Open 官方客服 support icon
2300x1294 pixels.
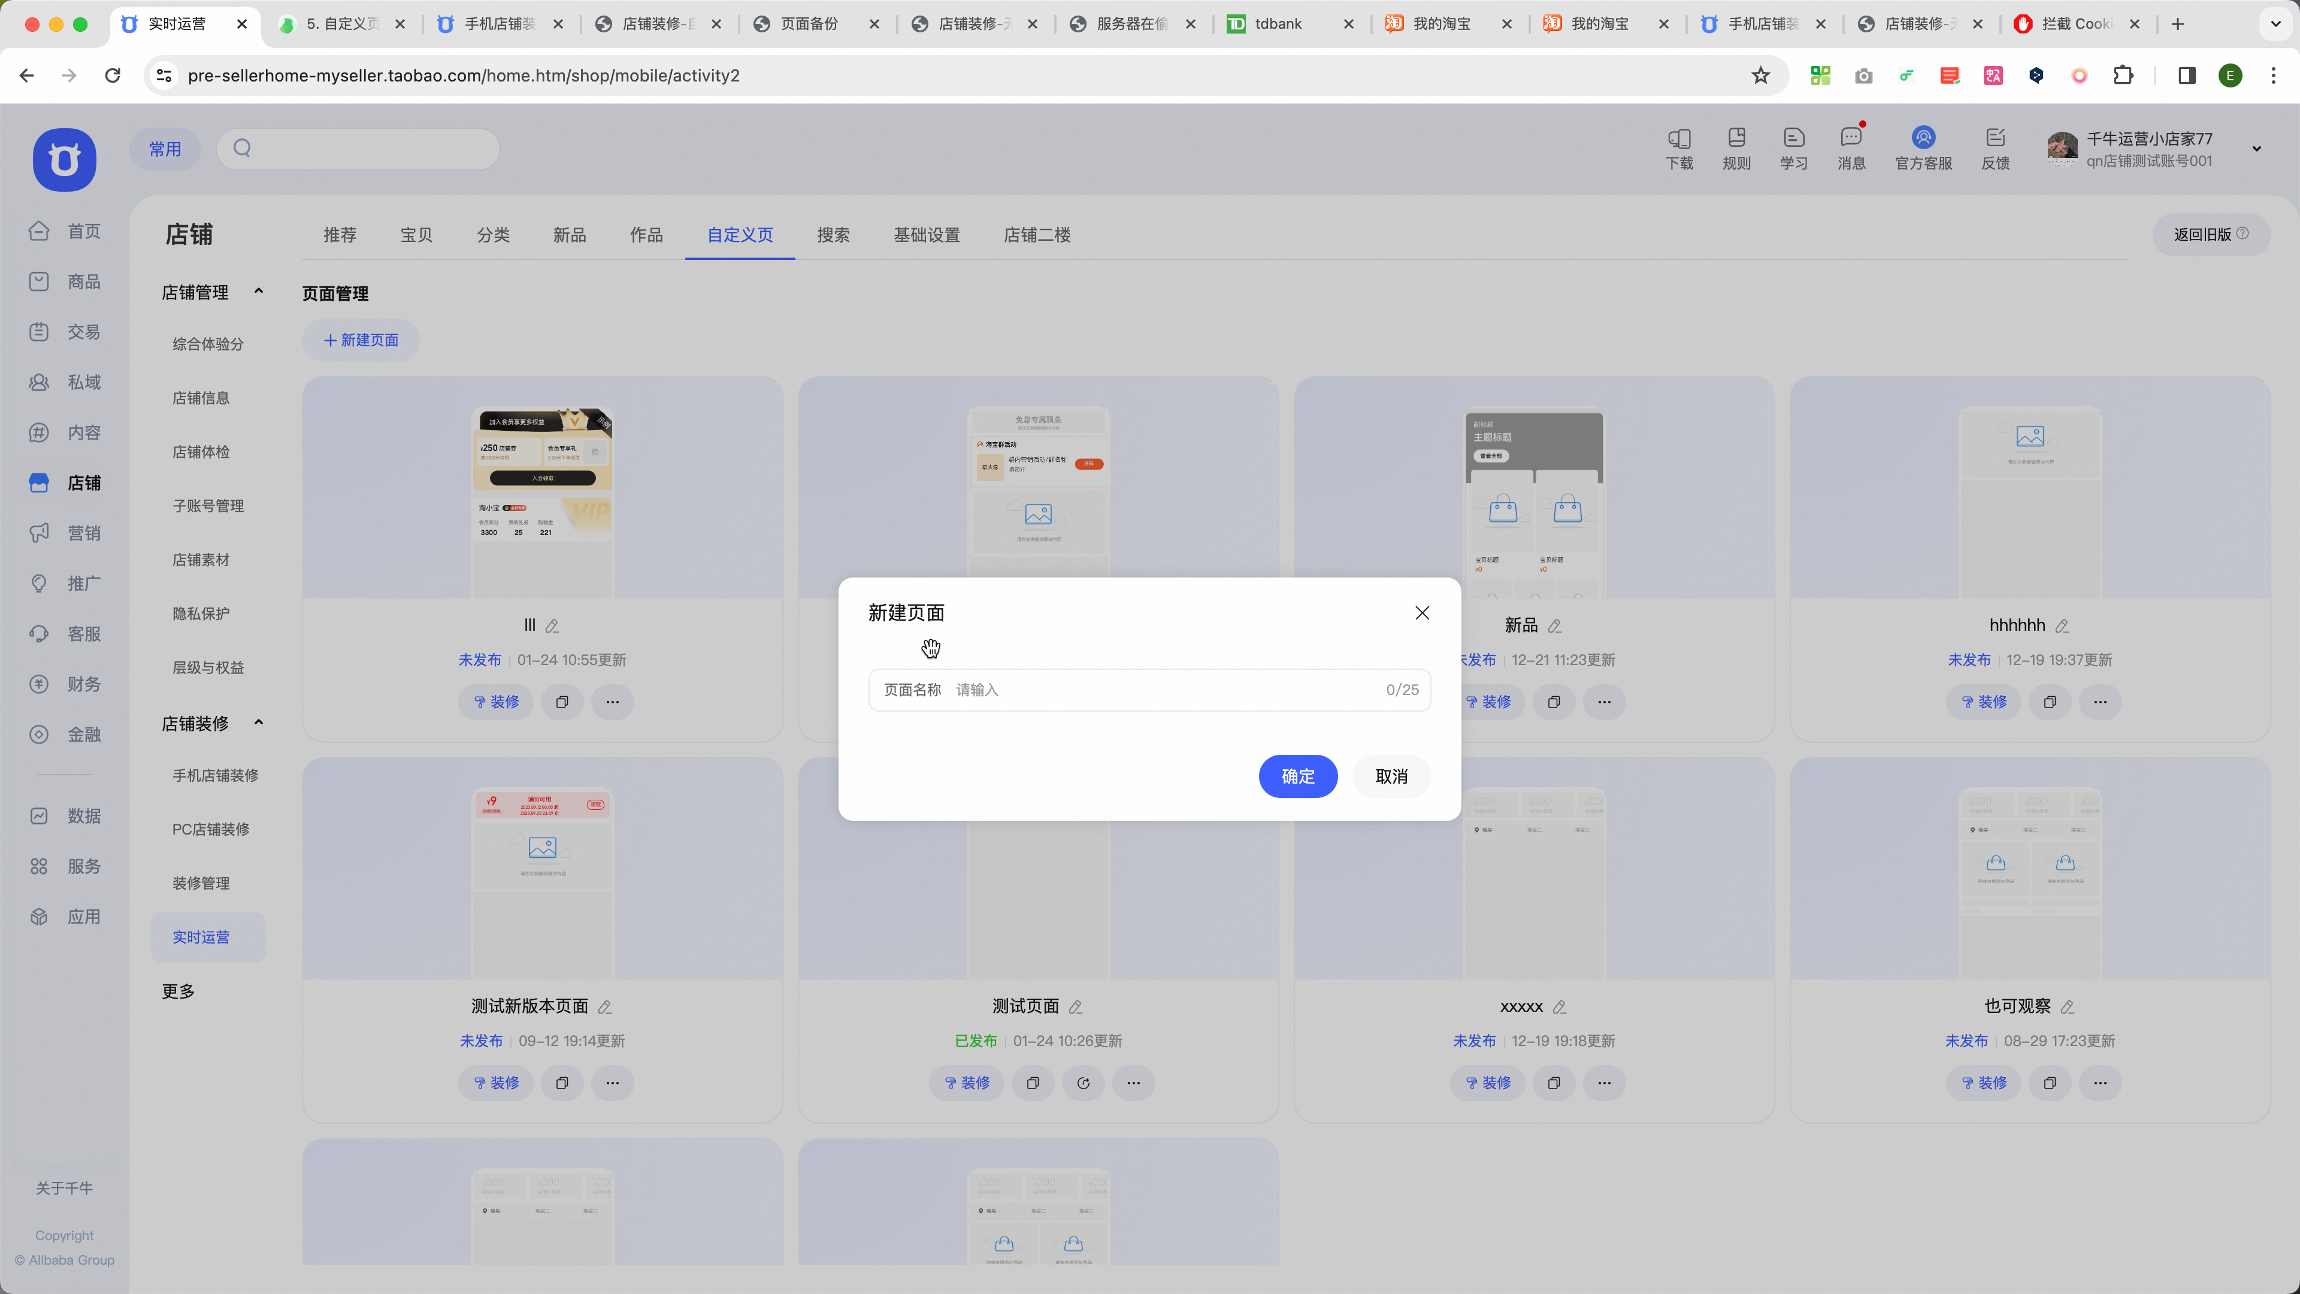(1923, 148)
